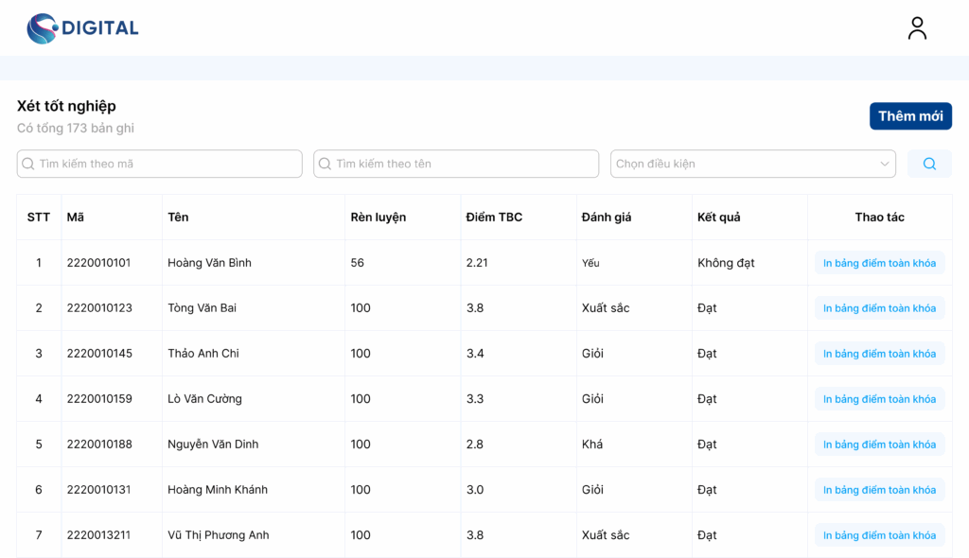Image resolution: width=969 pixels, height=558 pixels.
Task: Click magnifier icon in code search field
Action: (28, 164)
